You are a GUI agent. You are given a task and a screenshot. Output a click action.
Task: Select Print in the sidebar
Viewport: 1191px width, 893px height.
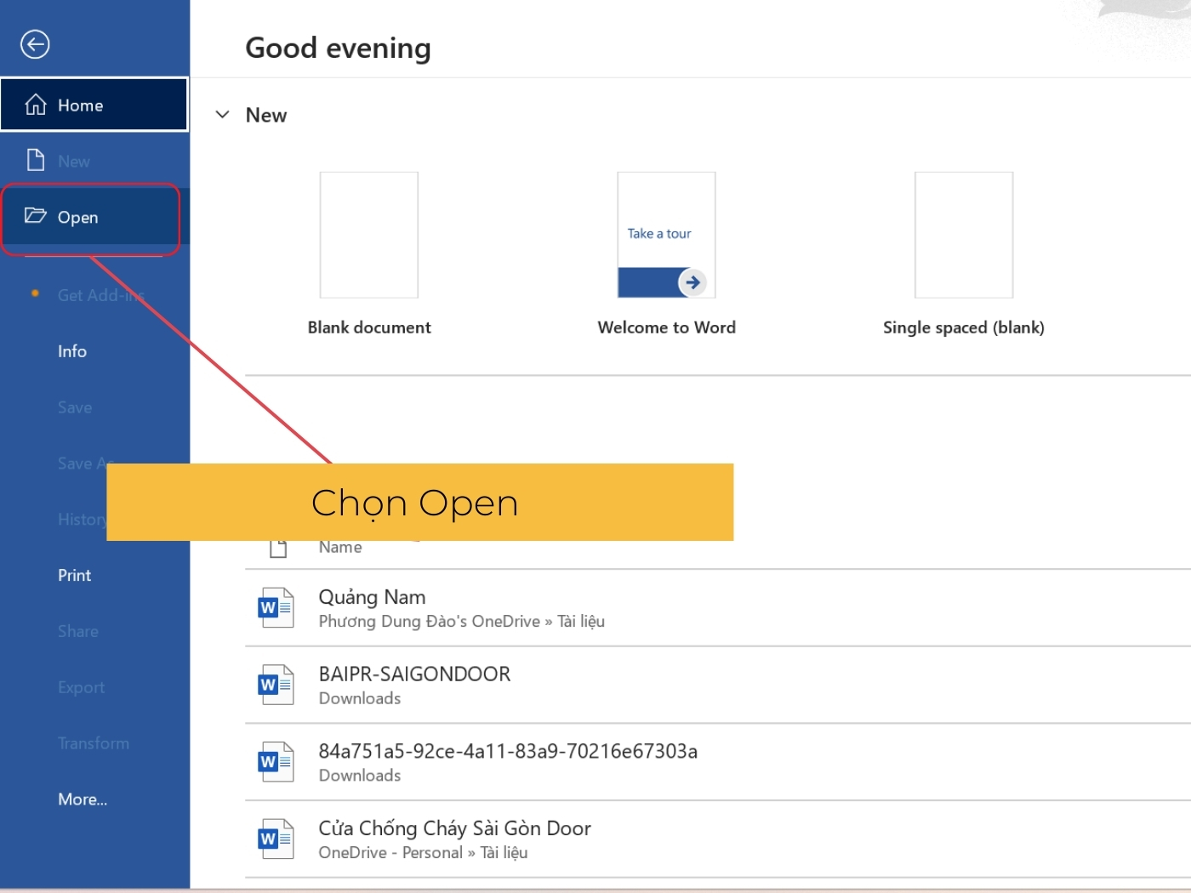(74, 575)
